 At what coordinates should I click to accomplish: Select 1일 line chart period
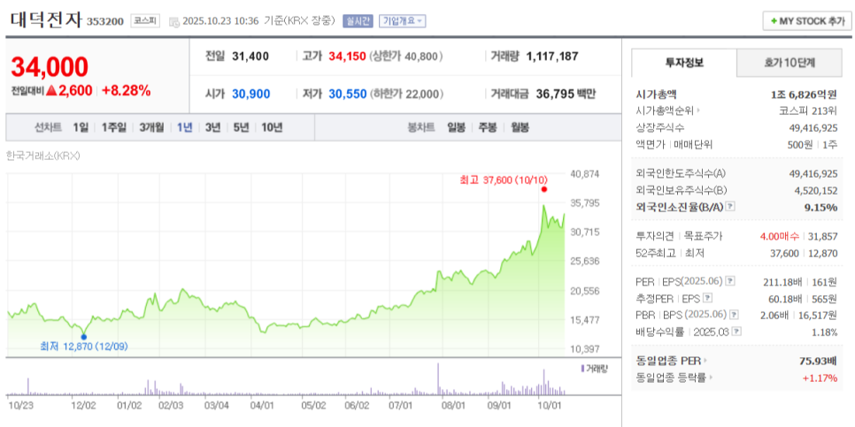(81, 128)
